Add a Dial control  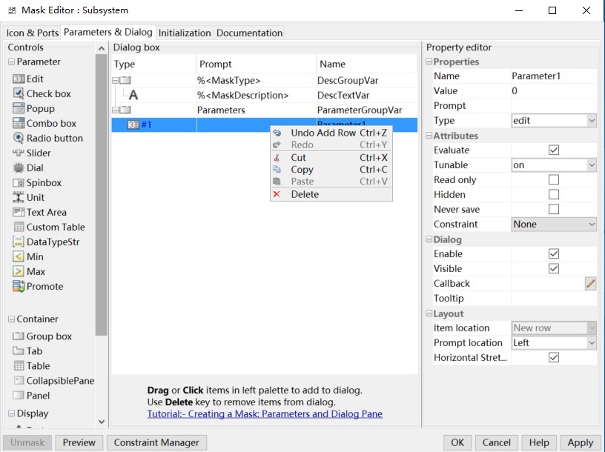point(28,167)
